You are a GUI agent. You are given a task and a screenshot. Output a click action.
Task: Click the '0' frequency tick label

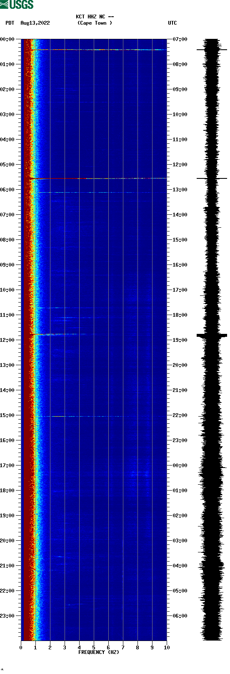pos(21,648)
